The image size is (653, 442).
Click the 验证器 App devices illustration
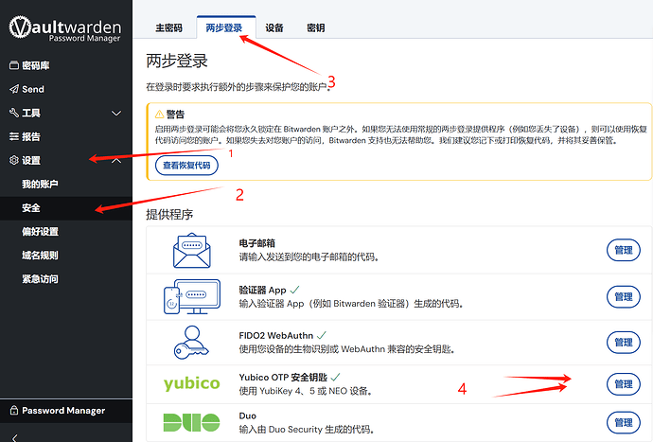tap(191, 296)
